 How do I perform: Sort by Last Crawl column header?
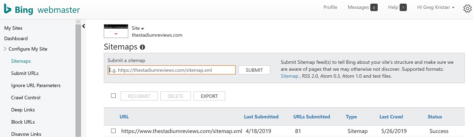[391, 117]
